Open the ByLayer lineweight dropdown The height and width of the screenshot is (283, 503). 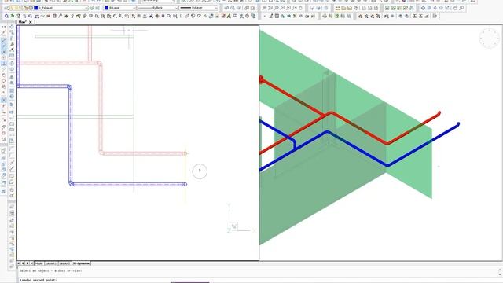point(199,8)
